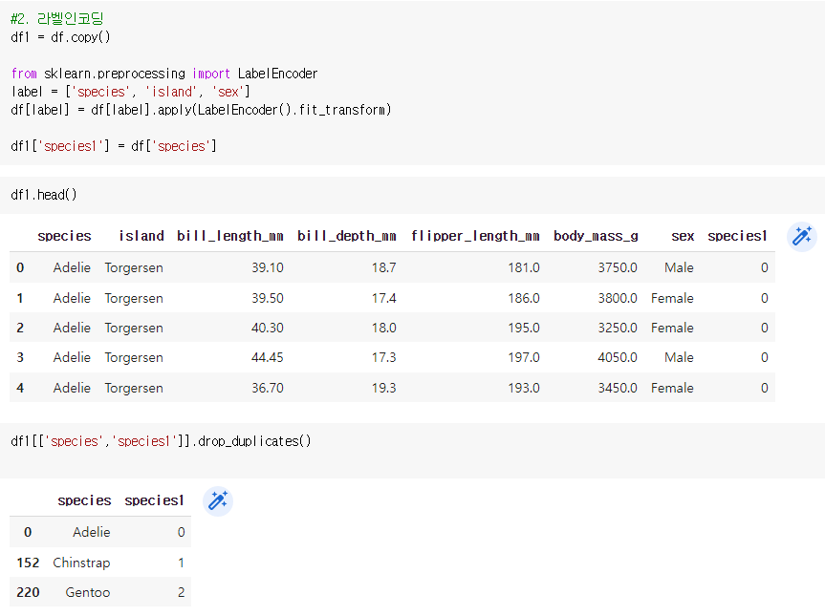Click the 3250.0 body mass value
The width and height of the screenshot is (825, 616).
tap(618, 328)
